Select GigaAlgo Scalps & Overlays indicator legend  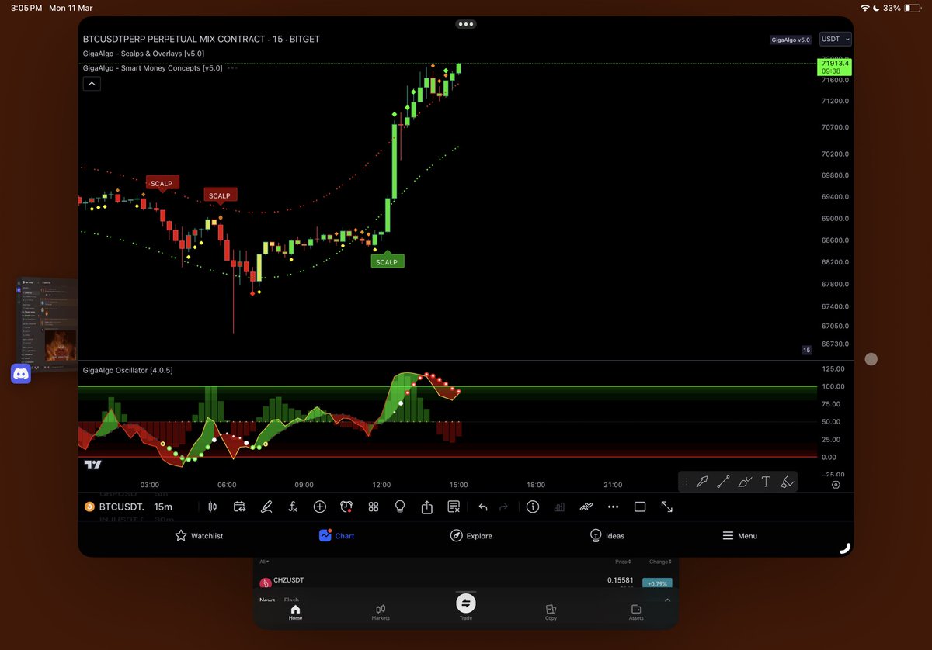click(x=144, y=54)
